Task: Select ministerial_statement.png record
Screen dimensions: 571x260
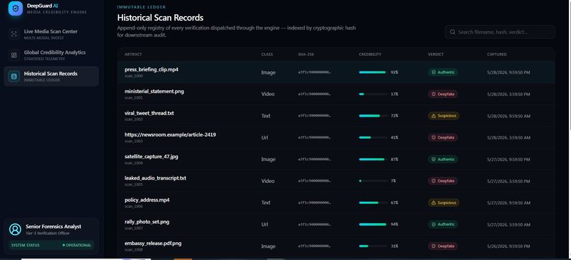Action: click(336, 94)
